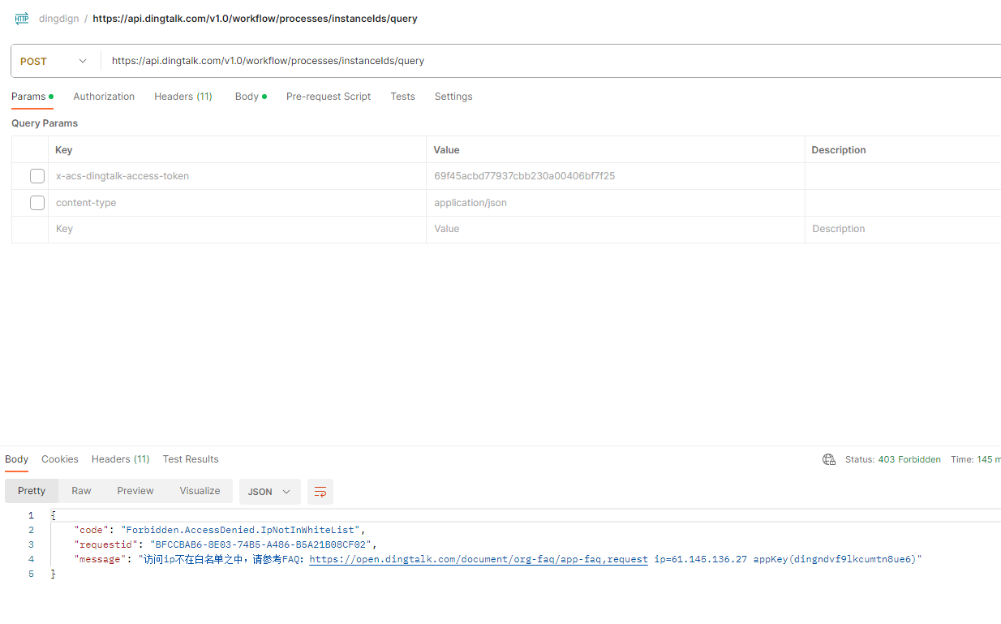1001x624 pixels.
Task: Open the Settings tab
Action: 453,97
